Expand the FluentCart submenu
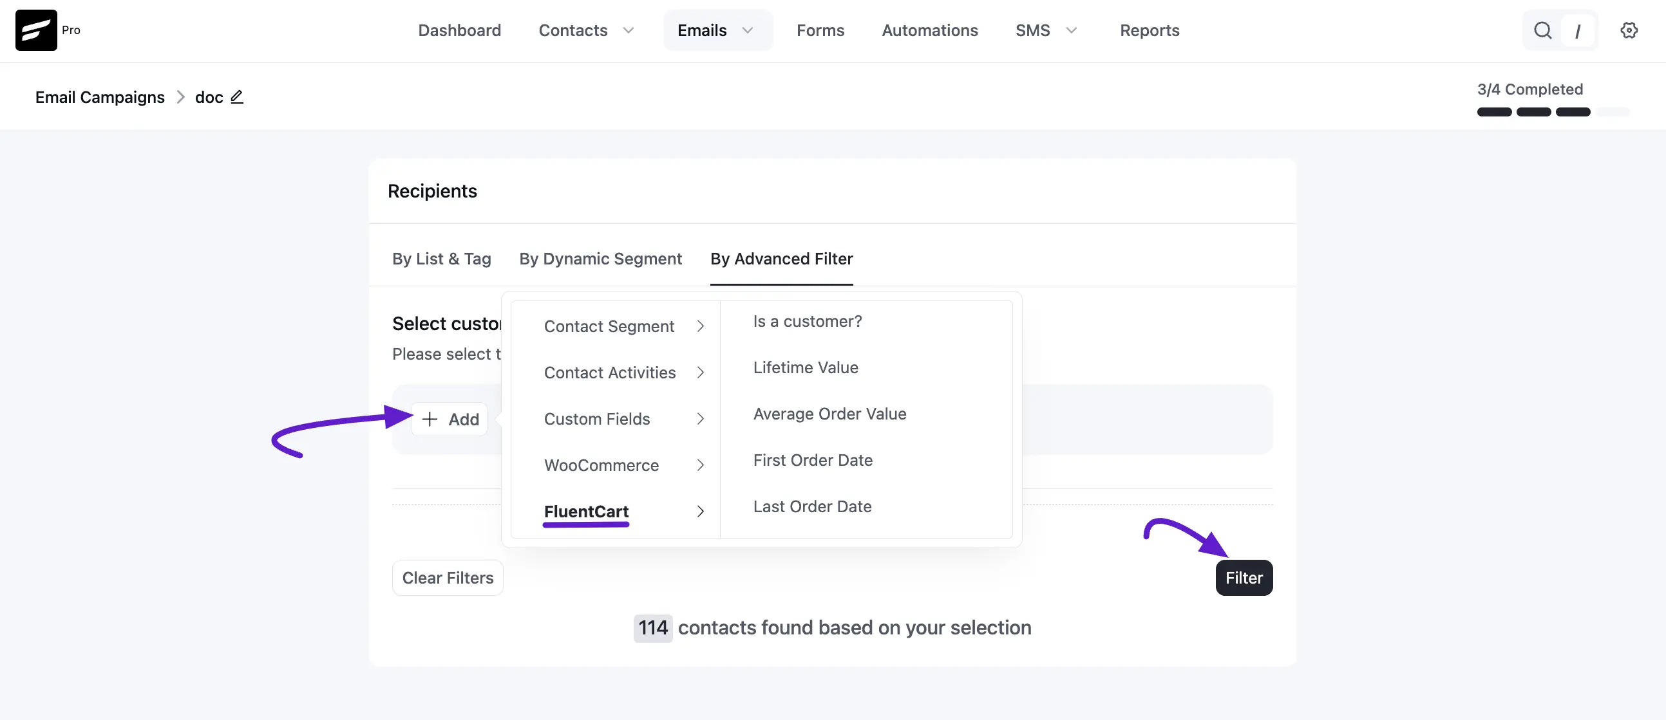Screen dimensions: 1666x720 pos(623,512)
